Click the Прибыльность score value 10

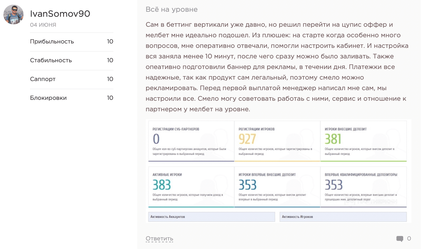click(110, 42)
